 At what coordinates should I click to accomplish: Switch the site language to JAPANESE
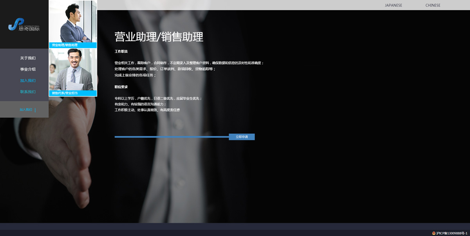393,5
